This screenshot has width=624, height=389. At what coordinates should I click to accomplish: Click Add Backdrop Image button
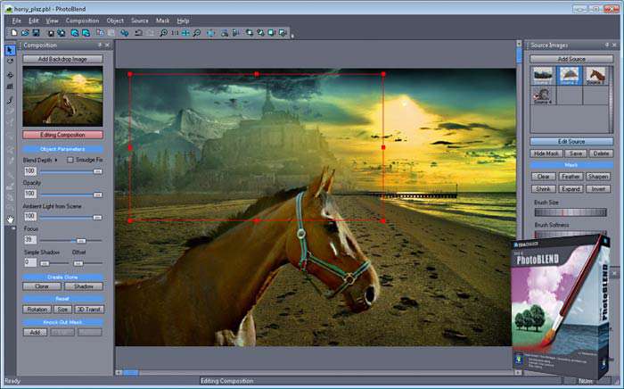pyautogui.click(x=62, y=59)
